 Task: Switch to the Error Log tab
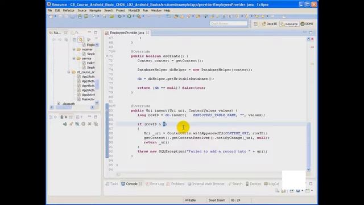(x=155, y=184)
